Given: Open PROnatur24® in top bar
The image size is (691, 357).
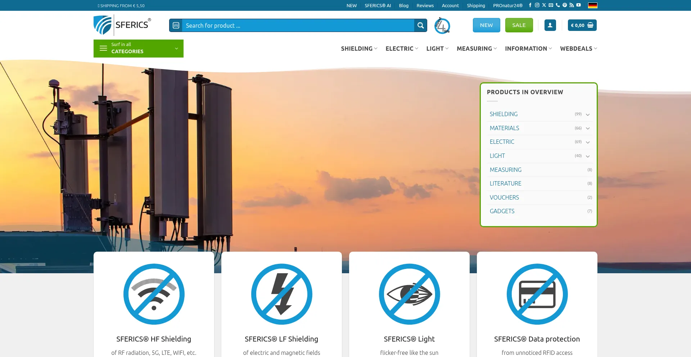Looking at the screenshot, I should point(508,6).
